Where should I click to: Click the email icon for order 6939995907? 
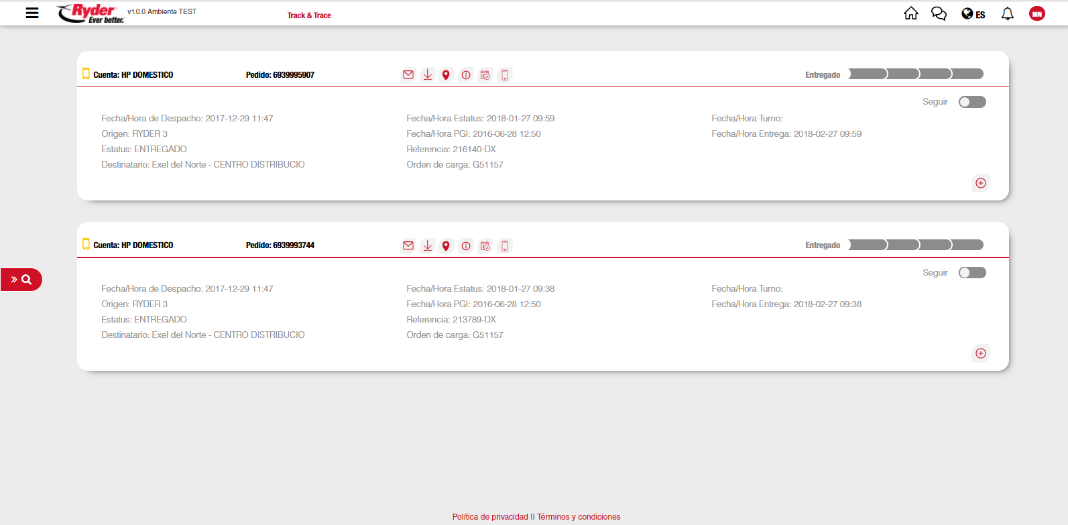tap(408, 75)
